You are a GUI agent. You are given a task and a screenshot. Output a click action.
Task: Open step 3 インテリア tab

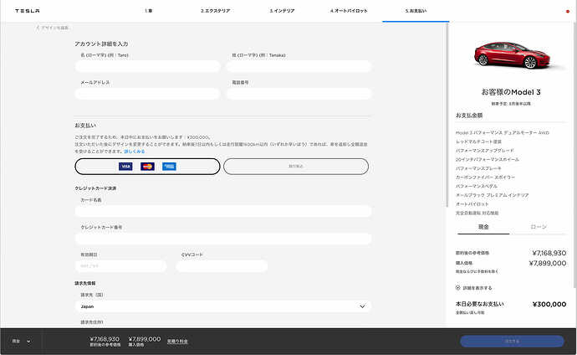click(282, 11)
